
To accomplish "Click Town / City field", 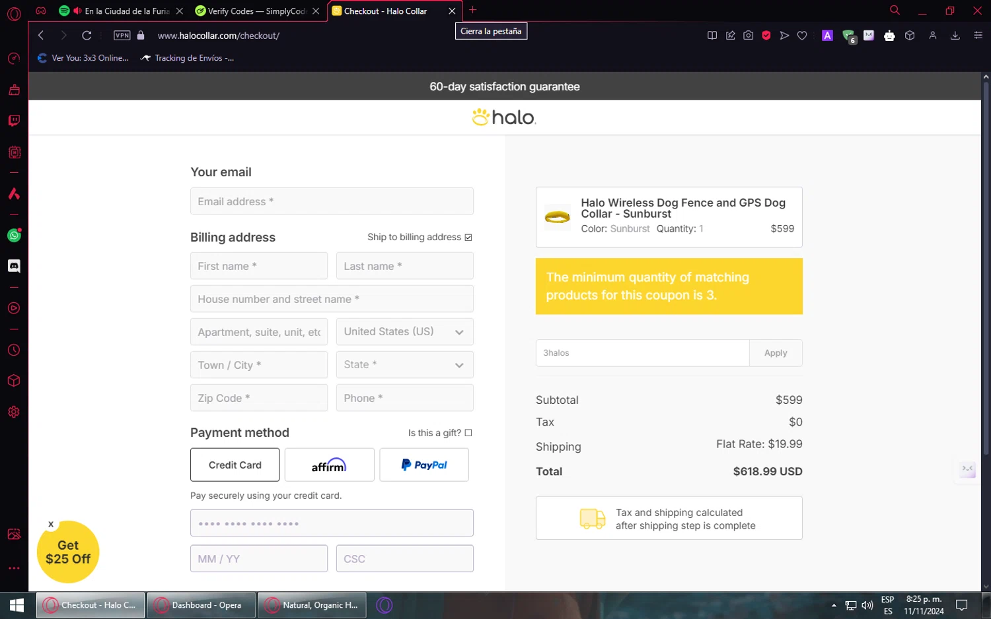I will [259, 365].
